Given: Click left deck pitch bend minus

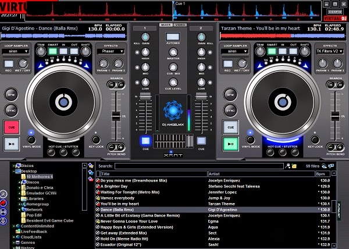Looking at the screenshot, I should click(x=112, y=147).
